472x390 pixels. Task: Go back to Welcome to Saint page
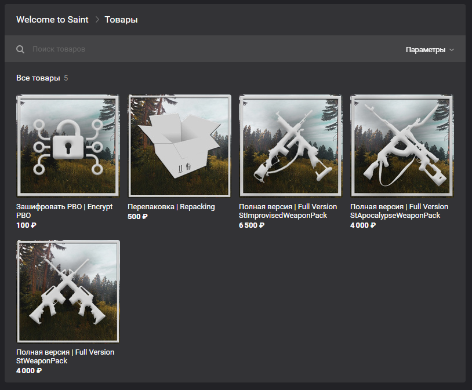(52, 20)
